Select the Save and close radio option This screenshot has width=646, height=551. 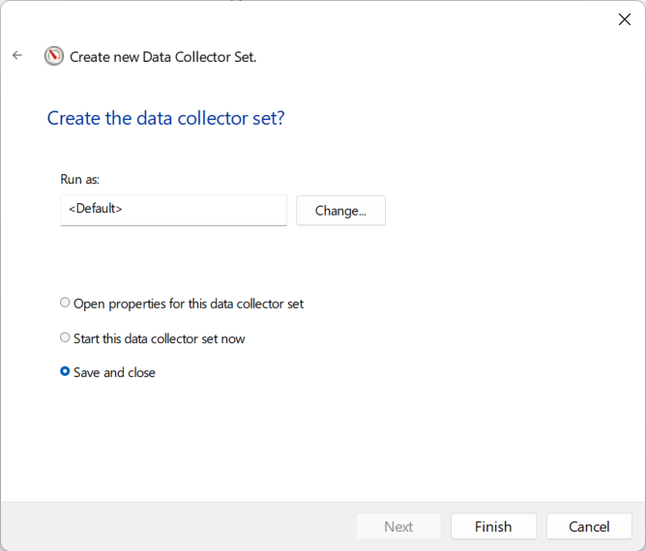[65, 371]
